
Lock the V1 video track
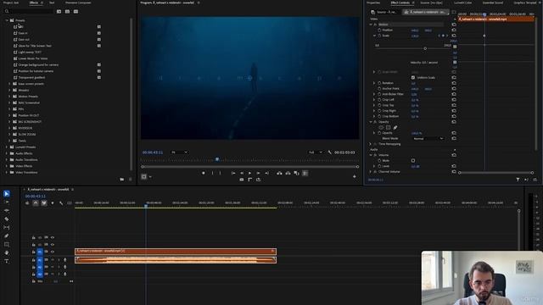click(34, 252)
